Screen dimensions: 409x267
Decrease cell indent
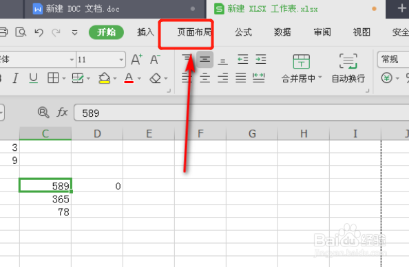pyautogui.click(x=243, y=59)
